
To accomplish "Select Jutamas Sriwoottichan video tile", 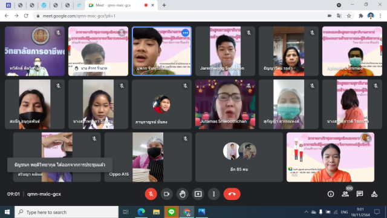I will [x=225, y=104].
